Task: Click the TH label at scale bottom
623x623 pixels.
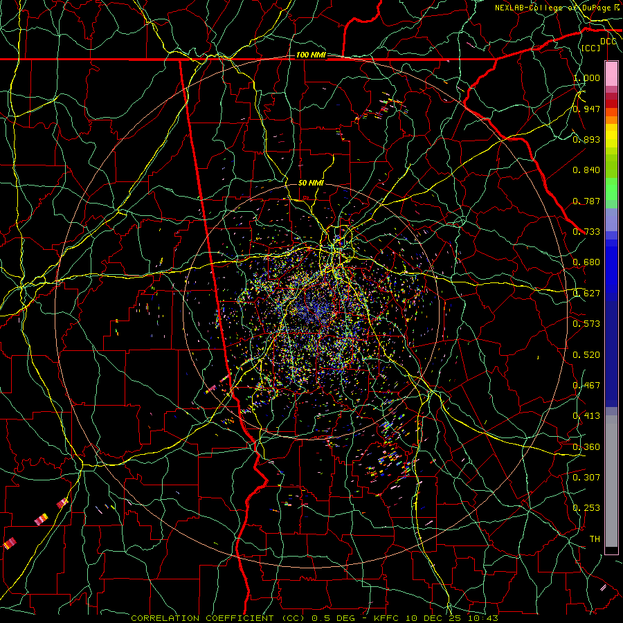Action: (595, 539)
